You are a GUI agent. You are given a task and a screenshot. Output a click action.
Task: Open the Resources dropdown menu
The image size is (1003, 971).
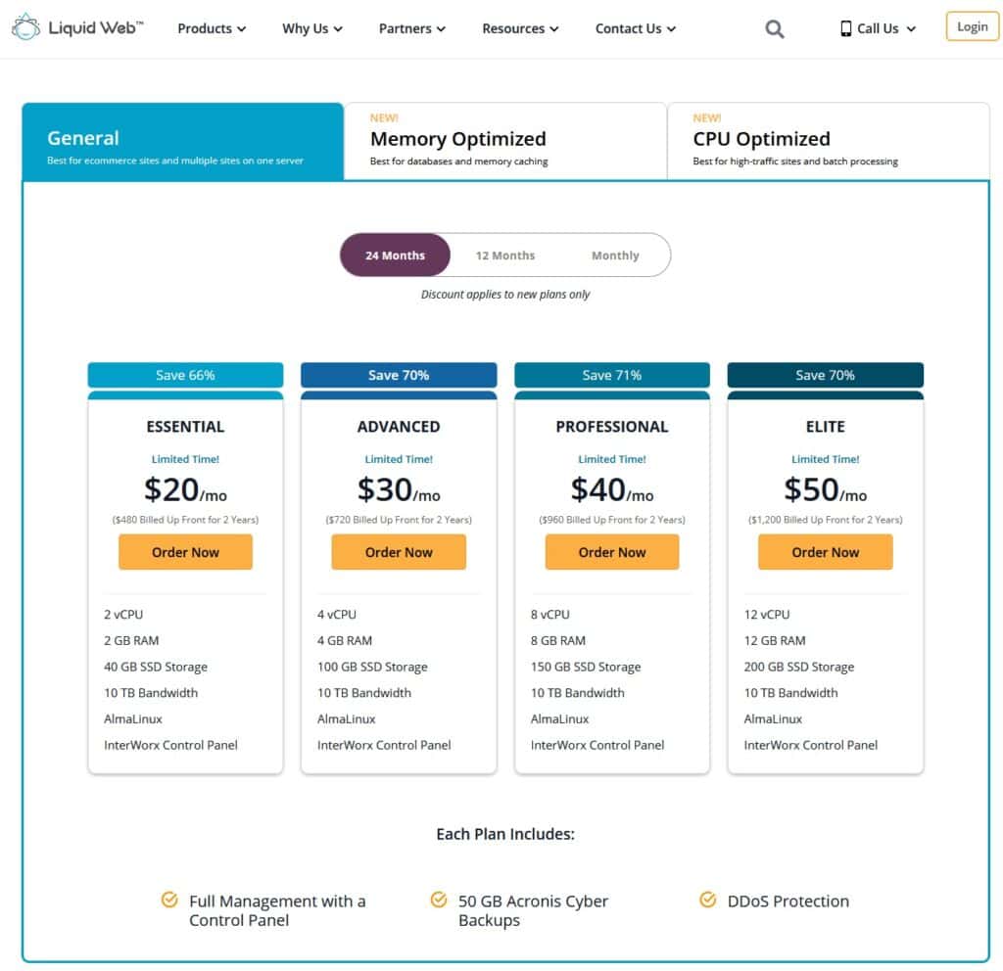(520, 28)
